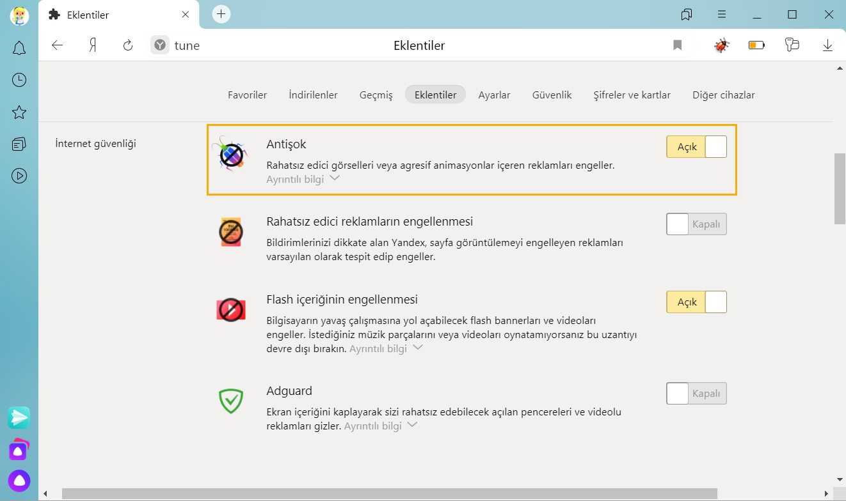Click the profile avatar icon
This screenshot has height=501, width=846.
[x=19, y=15]
